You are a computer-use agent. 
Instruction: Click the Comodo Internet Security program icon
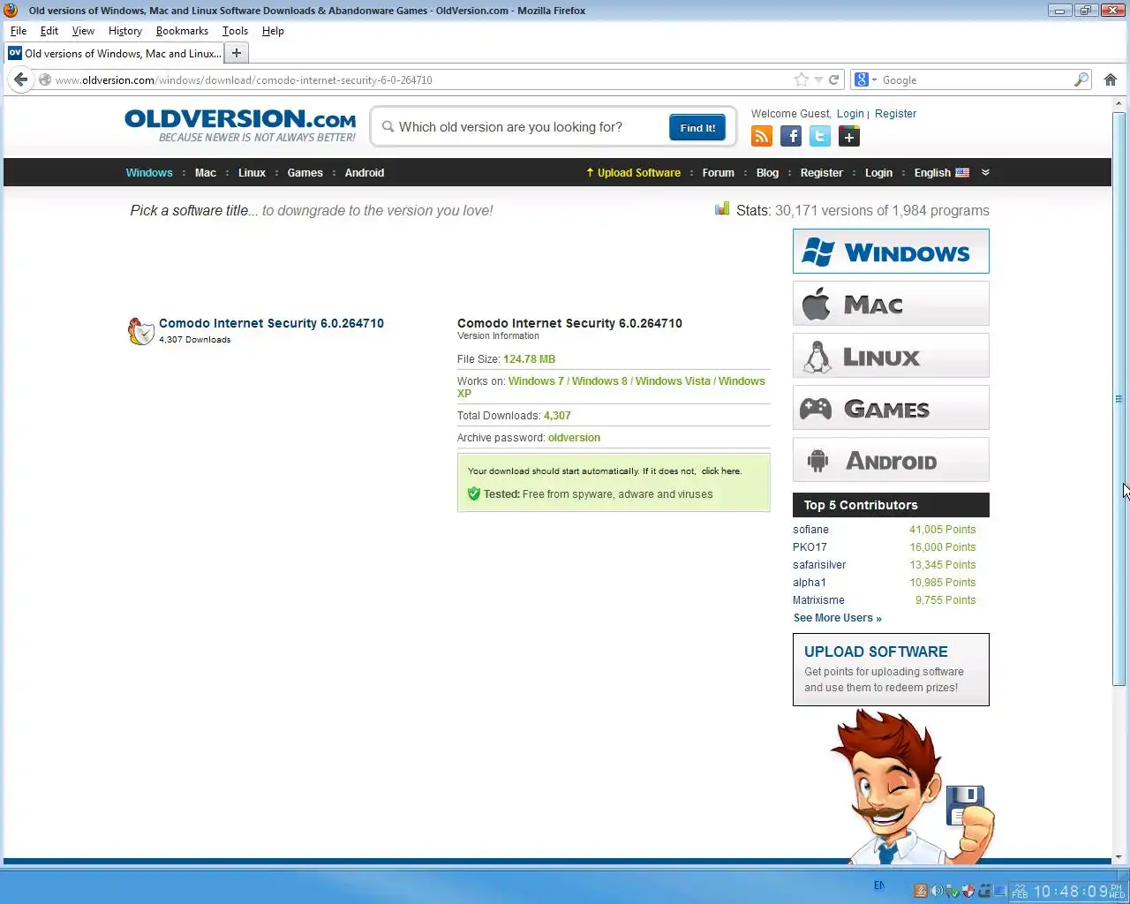tap(141, 331)
